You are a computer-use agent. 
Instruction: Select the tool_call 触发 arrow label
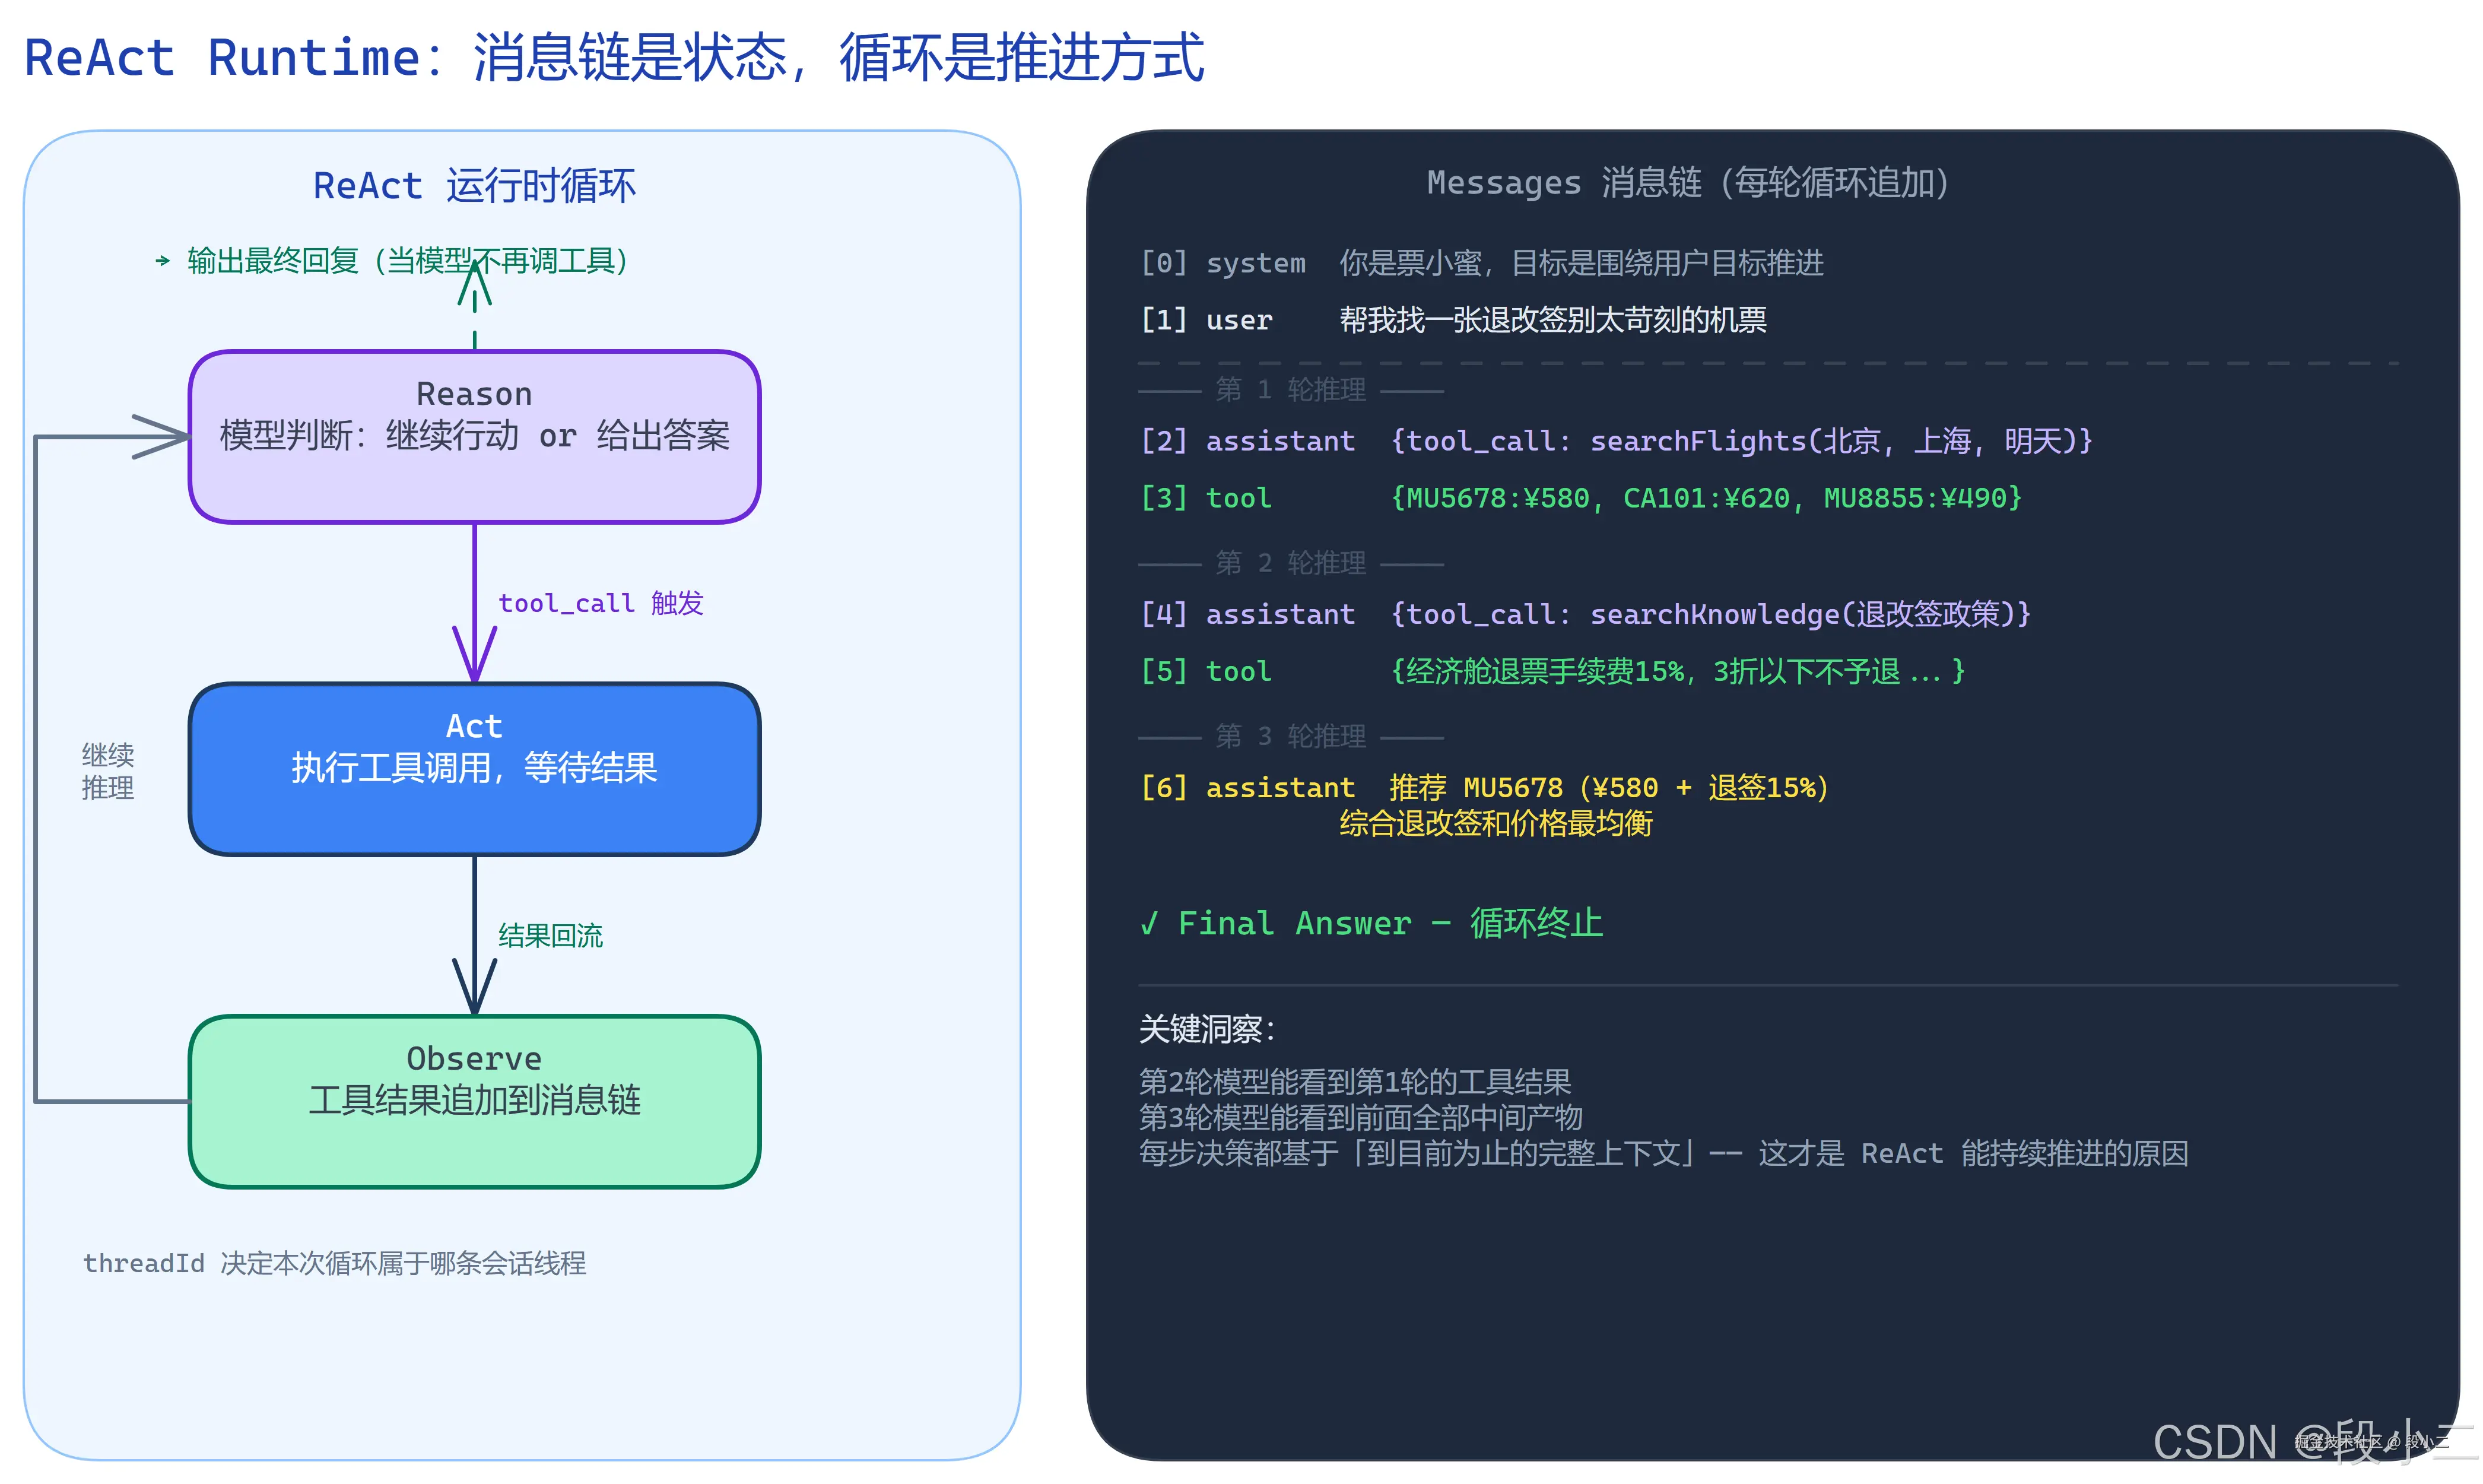(x=601, y=602)
